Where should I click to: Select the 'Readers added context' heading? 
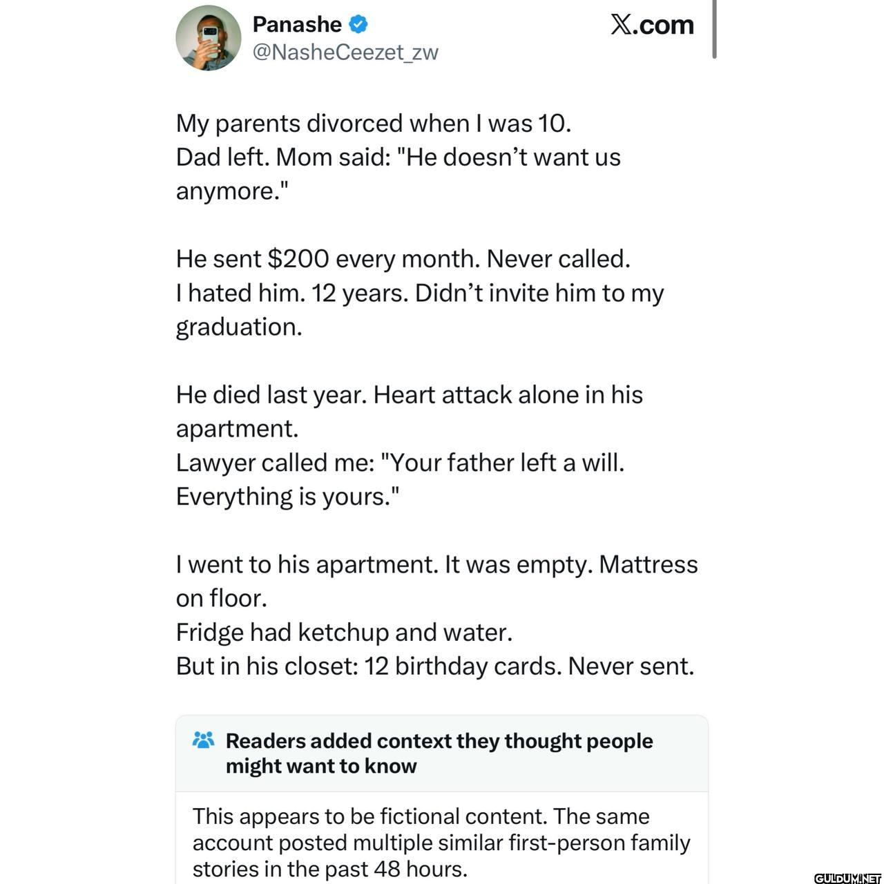pos(439,753)
